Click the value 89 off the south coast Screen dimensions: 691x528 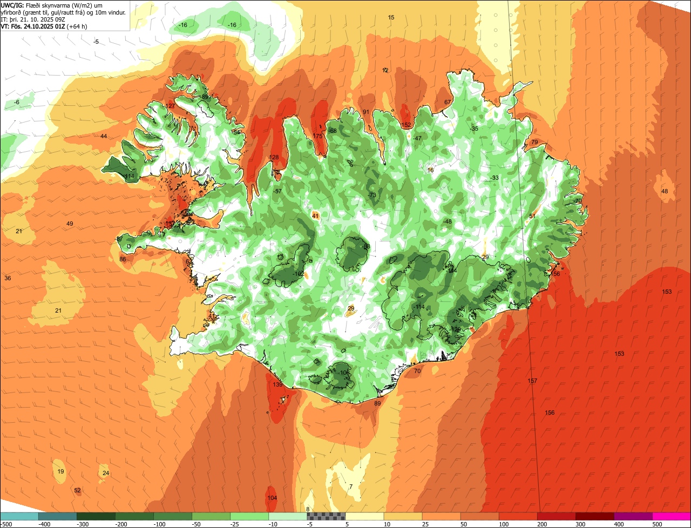377,403
